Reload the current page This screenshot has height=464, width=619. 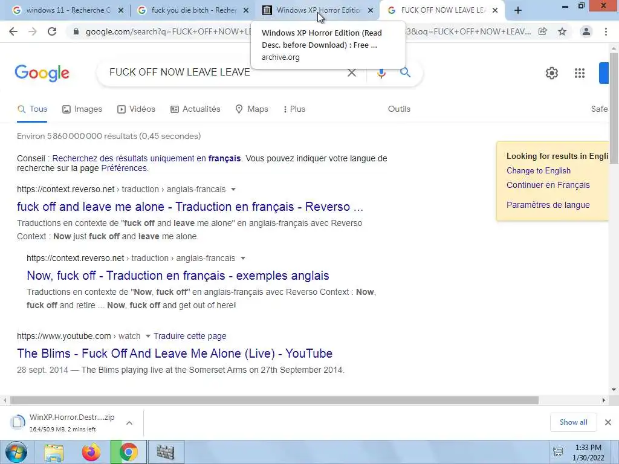pos(52,31)
